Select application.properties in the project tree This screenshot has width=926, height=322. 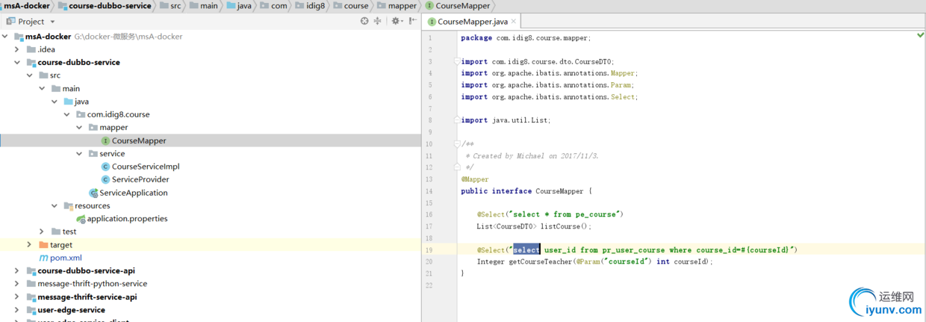click(127, 219)
